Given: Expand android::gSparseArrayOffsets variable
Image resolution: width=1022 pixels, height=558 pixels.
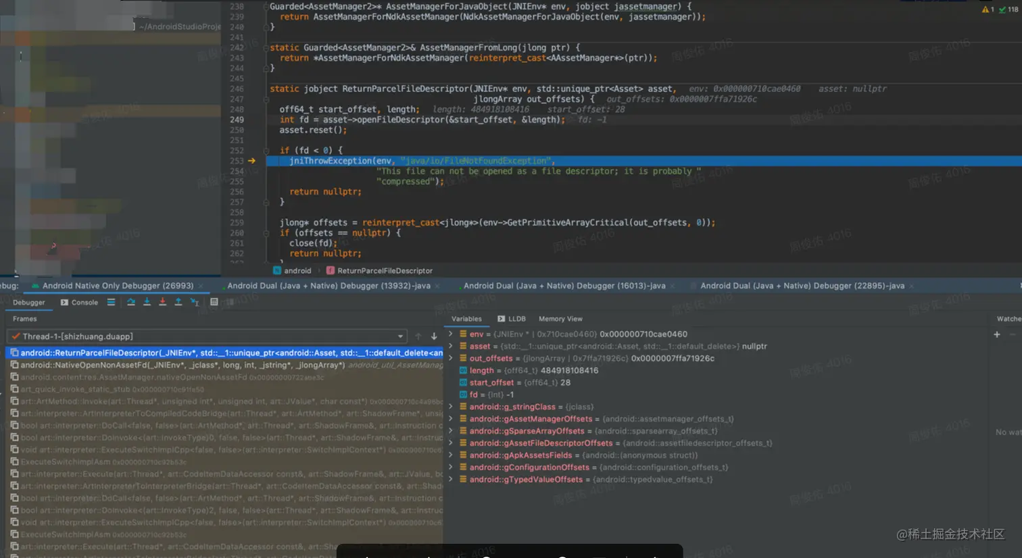Looking at the screenshot, I should pyautogui.click(x=451, y=431).
